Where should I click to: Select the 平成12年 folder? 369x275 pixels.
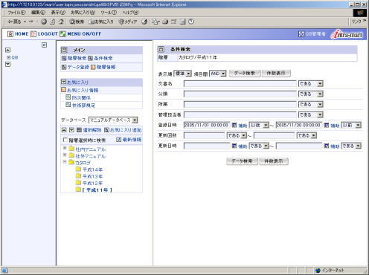[92, 183]
